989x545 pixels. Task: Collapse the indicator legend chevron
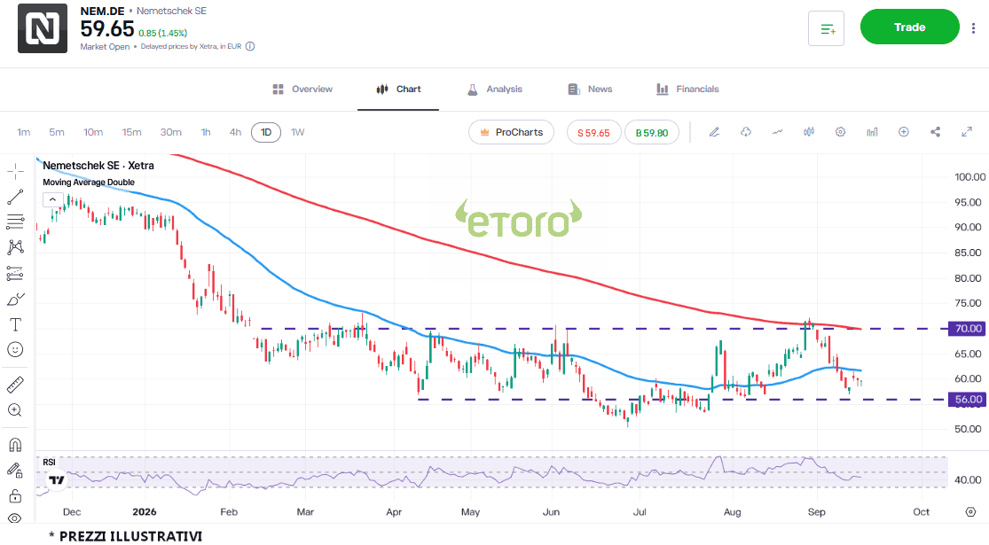pyautogui.click(x=52, y=199)
